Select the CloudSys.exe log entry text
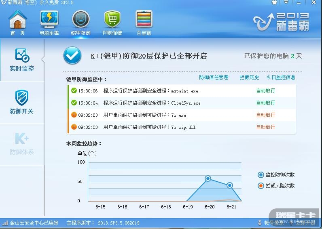322x229 pixels. tap(152, 103)
